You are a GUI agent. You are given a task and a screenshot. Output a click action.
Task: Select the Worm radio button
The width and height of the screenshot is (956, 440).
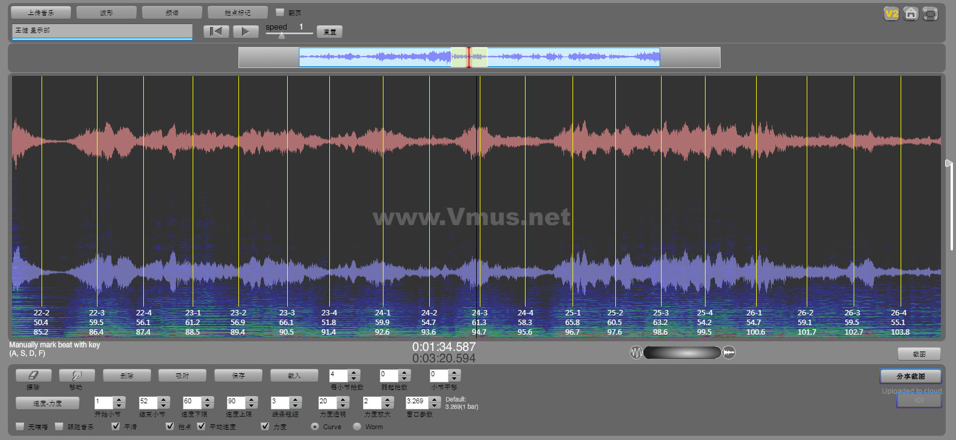tap(357, 426)
